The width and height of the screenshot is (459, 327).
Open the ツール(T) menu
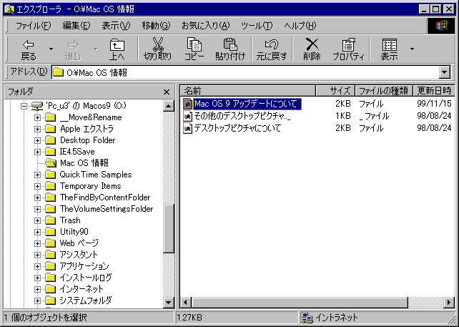257,26
